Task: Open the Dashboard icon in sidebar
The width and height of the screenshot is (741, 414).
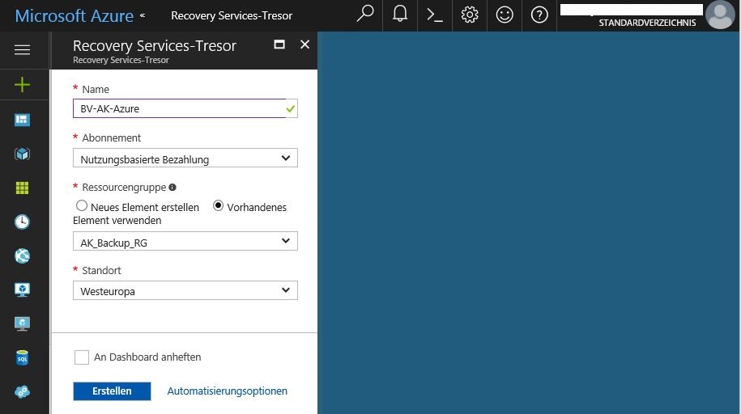Action: [x=22, y=120]
